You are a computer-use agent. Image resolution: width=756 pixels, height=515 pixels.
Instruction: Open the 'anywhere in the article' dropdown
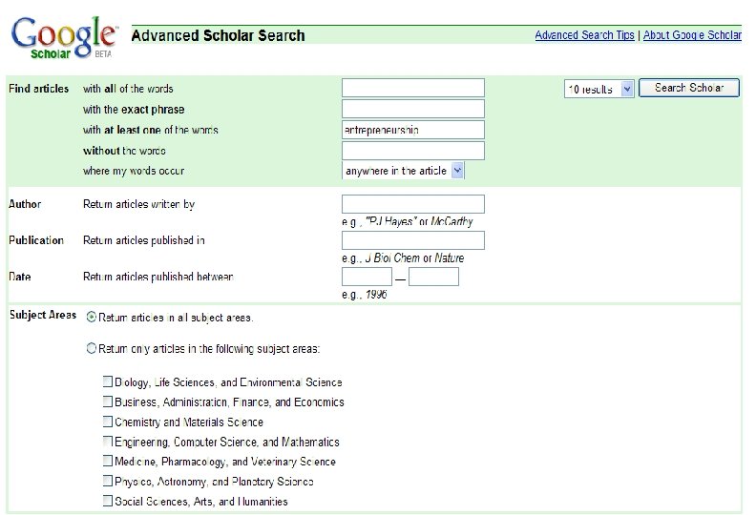[x=403, y=171]
